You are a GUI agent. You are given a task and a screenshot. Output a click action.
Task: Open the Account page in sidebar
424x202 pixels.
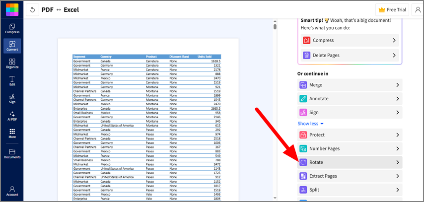12,191
